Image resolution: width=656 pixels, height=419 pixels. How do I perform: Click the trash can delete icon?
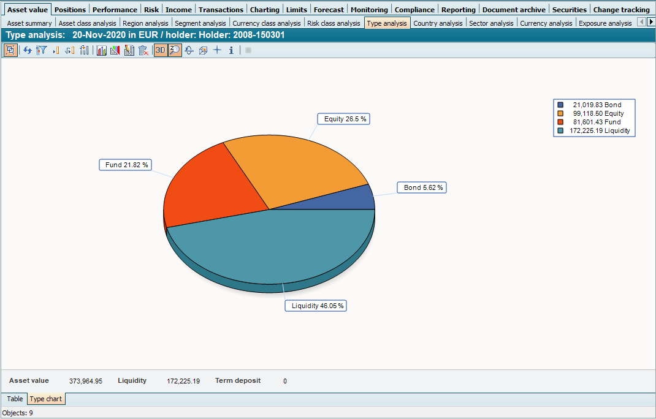(x=143, y=50)
